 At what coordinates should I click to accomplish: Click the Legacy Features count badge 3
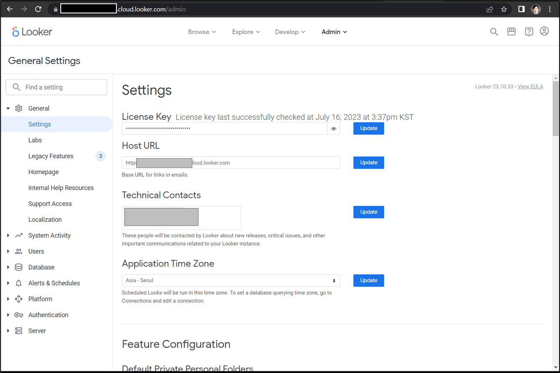click(x=101, y=156)
